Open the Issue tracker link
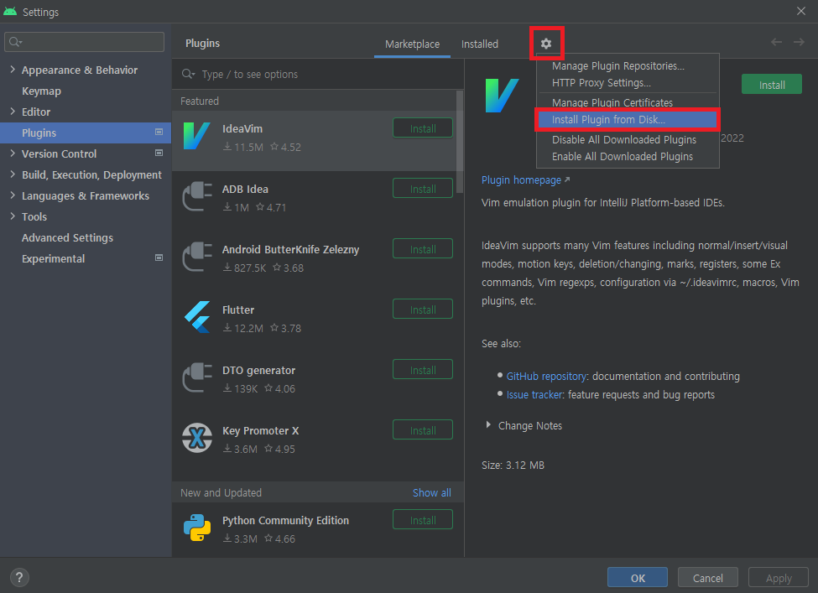818x593 pixels. pos(534,395)
